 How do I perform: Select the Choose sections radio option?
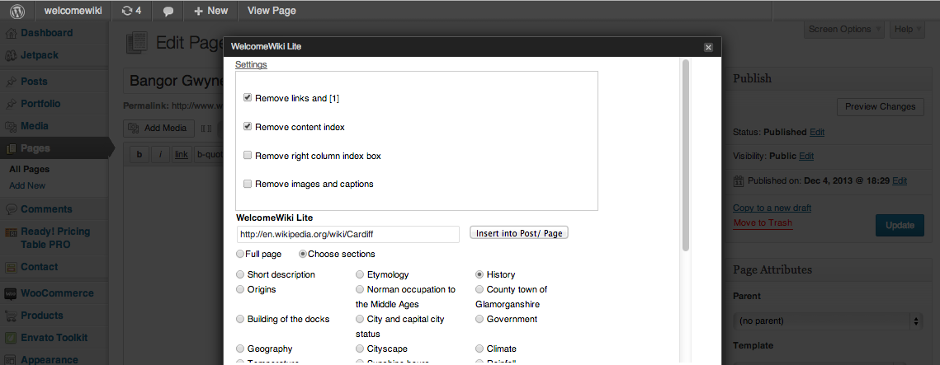click(303, 254)
